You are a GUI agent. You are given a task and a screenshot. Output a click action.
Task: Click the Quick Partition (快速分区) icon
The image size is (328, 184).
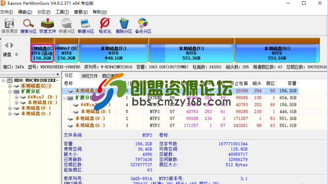(67, 26)
